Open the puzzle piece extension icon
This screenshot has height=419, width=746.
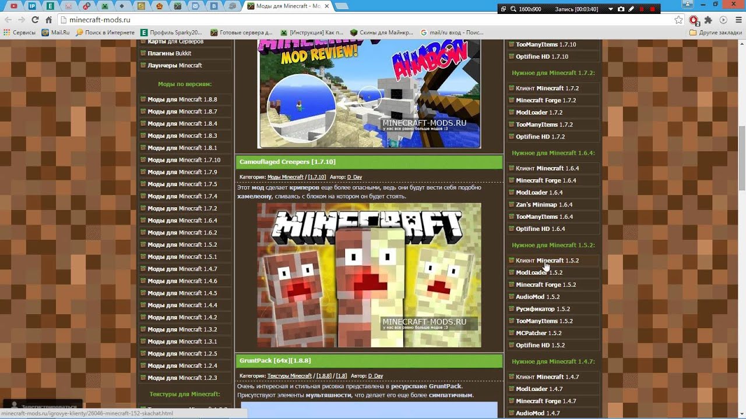click(708, 20)
